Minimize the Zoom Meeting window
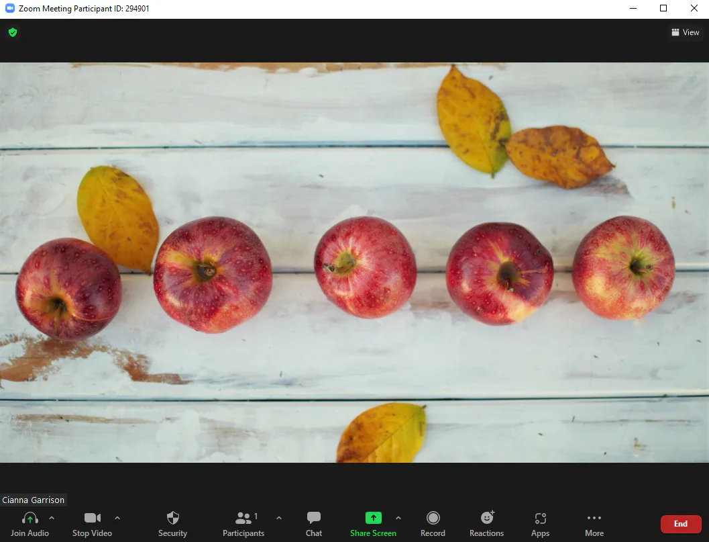Screen dimensions: 709x542 tap(633, 8)
